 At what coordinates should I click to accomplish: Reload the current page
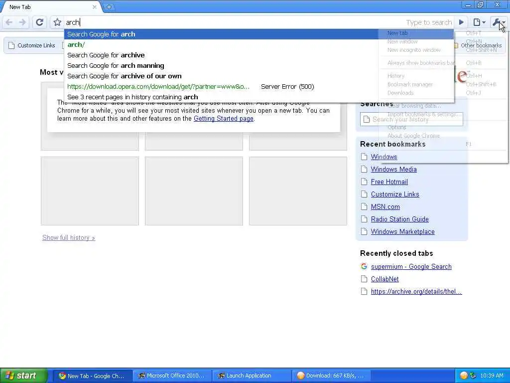tap(40, 22)
